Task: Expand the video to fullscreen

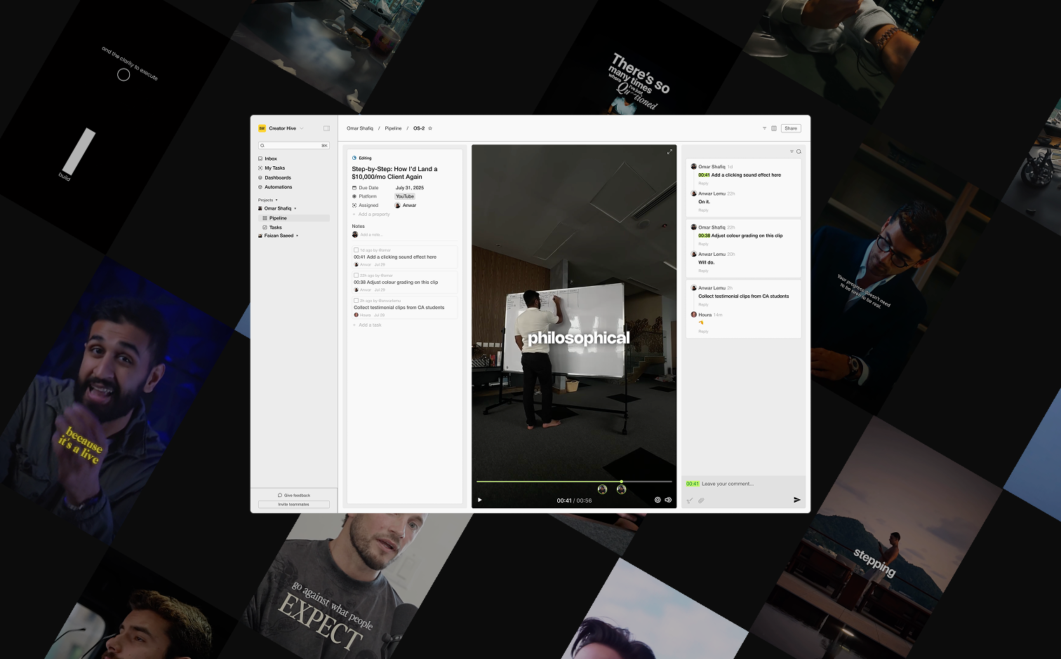Action: click(x=669, y=152)
